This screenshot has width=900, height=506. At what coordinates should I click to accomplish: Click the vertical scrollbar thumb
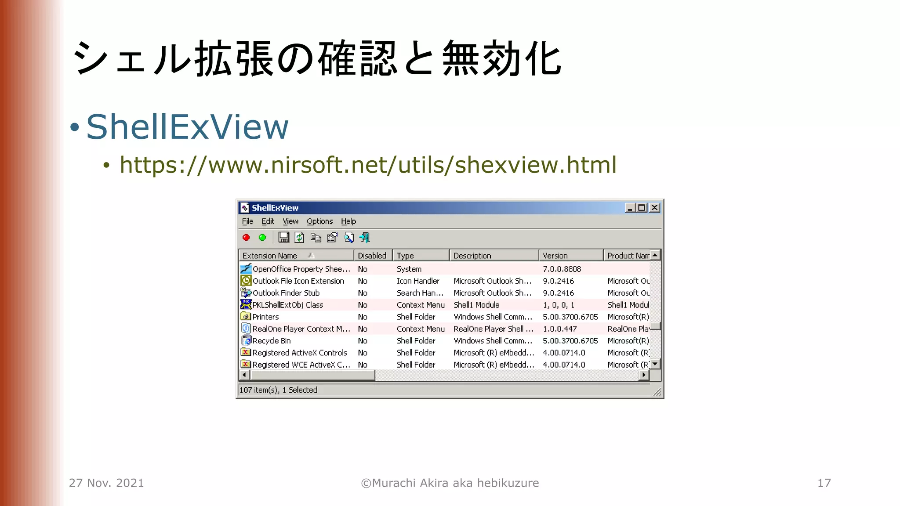pos(655,326)
